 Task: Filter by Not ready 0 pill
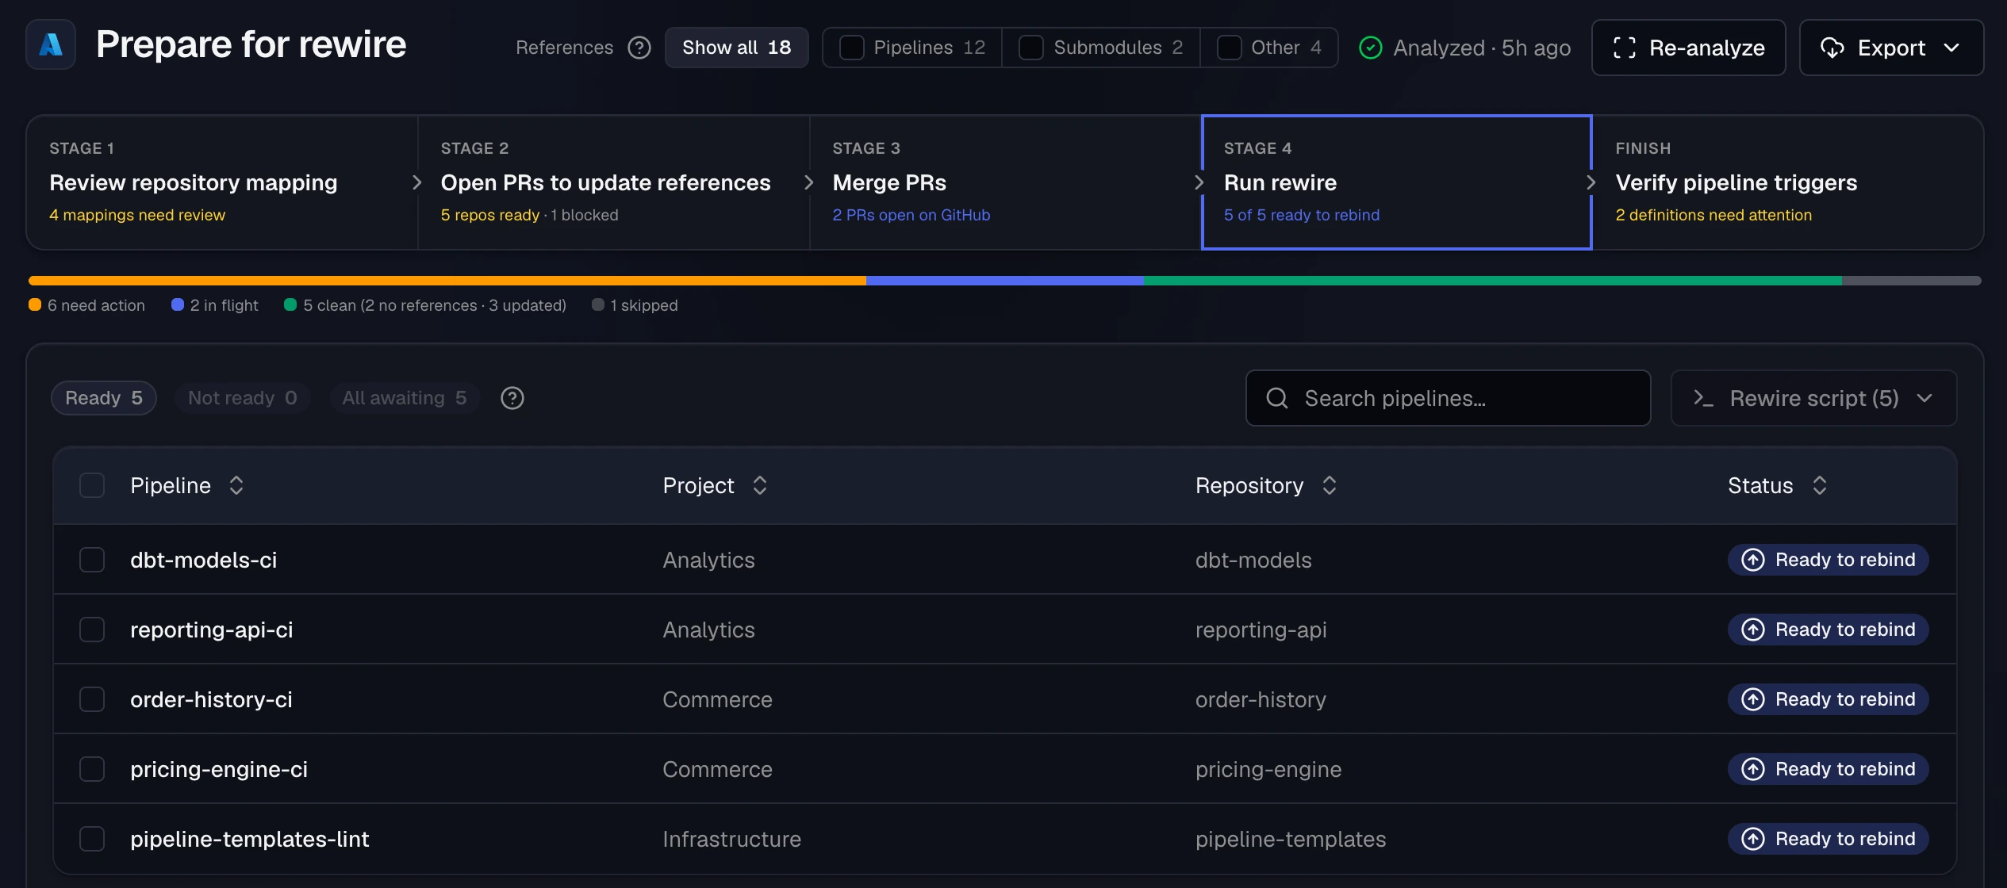pyautogui.click(x=242, y=398)
